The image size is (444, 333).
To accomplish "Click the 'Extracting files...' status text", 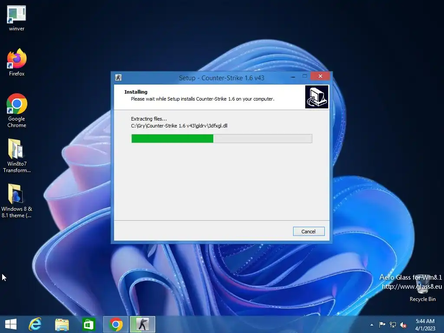I will coord(149,119).
